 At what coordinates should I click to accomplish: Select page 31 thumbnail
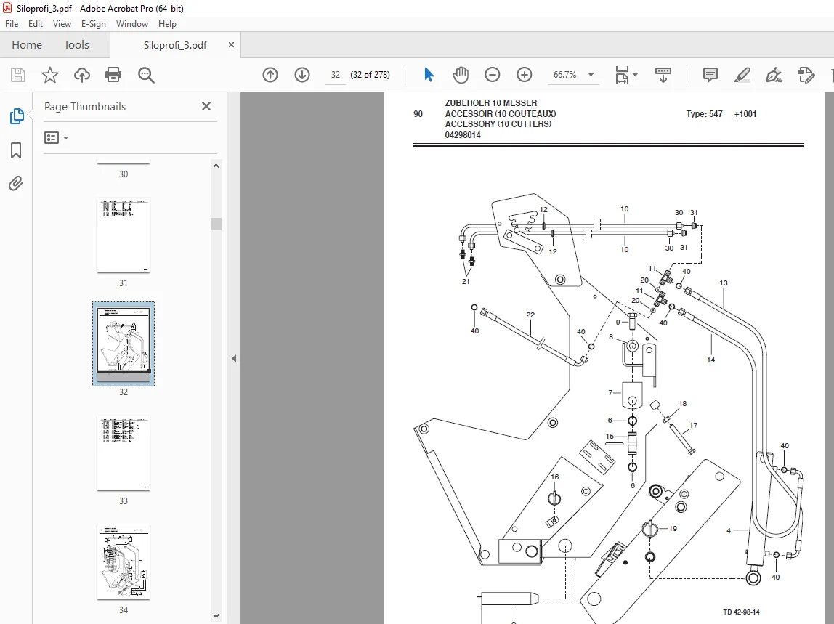(124, 235)
